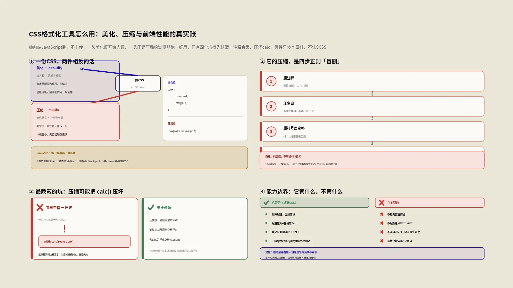The height and width of the screenshot is (288, 513).
Task: Click the header text 它不管的
Action: 393,203
